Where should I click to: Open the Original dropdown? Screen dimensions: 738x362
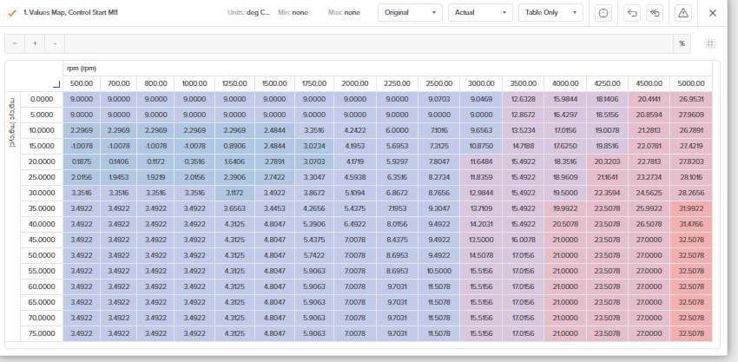(410, 13)
